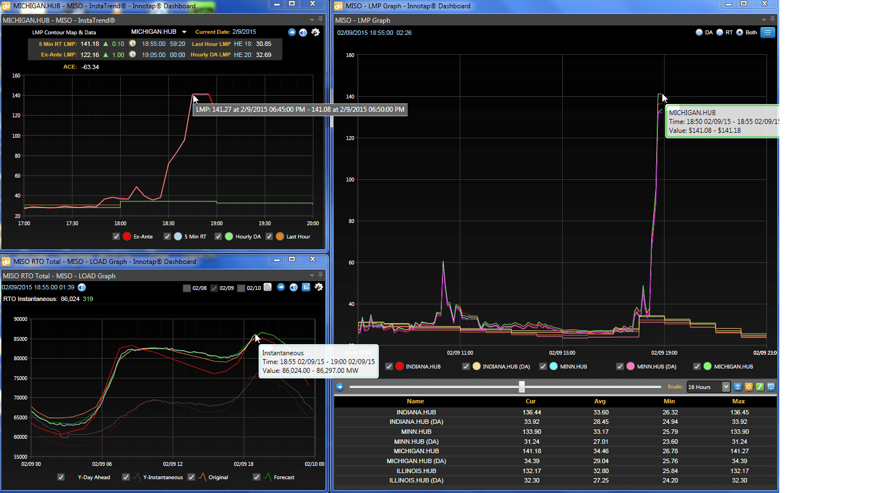Open LMP Graph panel options dropdown arrow
The height and width of the screenshot is (493, 885).
click(x=764, y=20)
